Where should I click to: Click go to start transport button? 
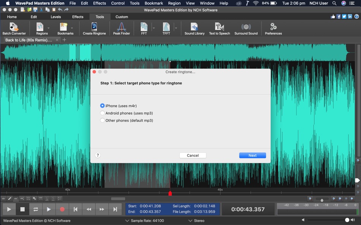pyautogui.click(x=76, y=209)
